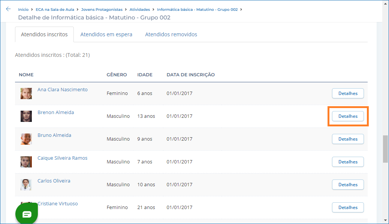
Task: Expand the chevron after the Início breadcrumb
Action: 31,10
